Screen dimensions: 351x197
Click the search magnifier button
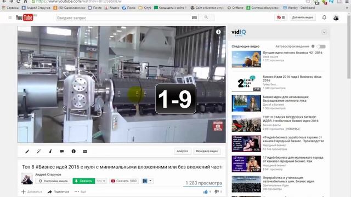click(206, 18)
